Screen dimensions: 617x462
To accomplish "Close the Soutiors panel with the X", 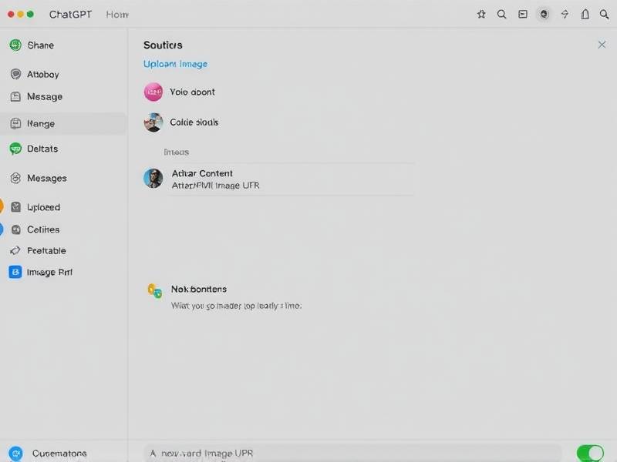I will [602, 45].
